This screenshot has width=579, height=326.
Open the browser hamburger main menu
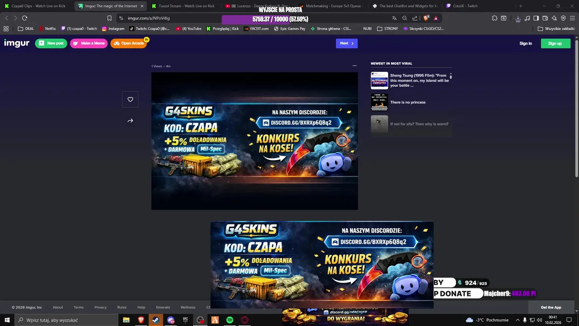[x=573, y=18]
